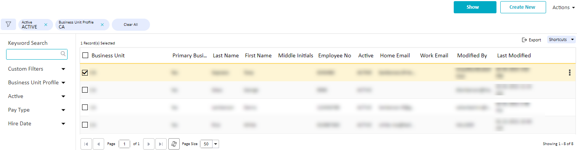Sort by the Business Unit column

[108, 55]
